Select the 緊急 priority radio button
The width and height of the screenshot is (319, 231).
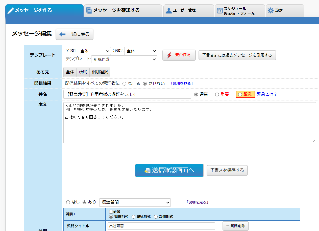(x=240, y=94)
